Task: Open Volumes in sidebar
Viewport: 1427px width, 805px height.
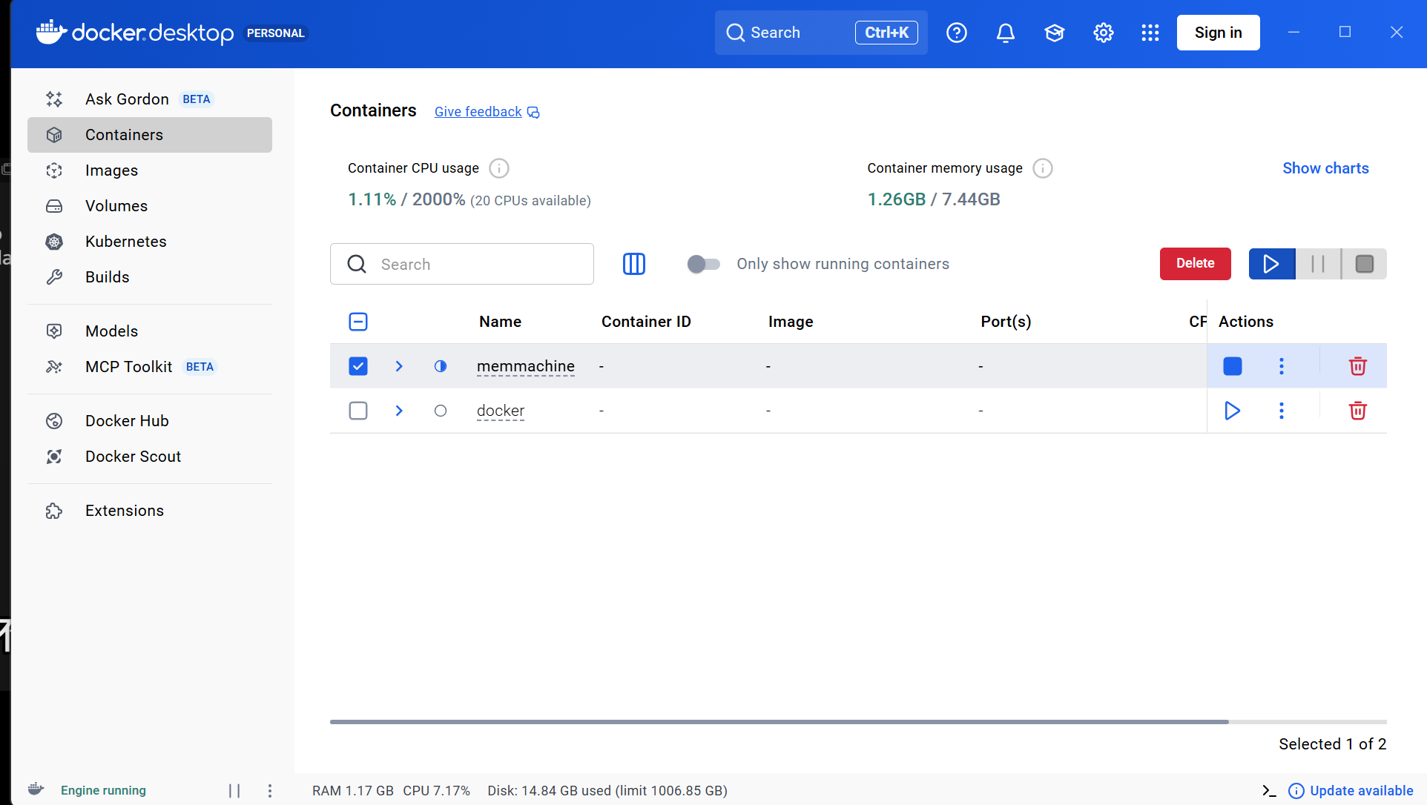Action: (116, 206)
